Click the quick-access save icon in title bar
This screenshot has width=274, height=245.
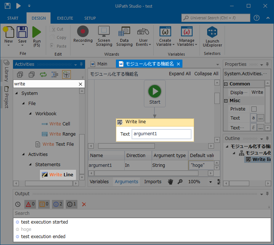(8, 6)
